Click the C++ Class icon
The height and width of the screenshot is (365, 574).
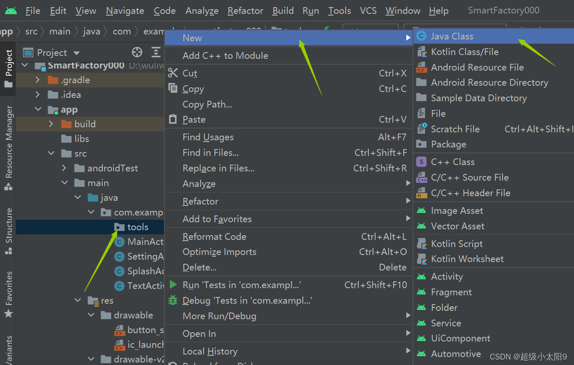click(x=421, y=162)
